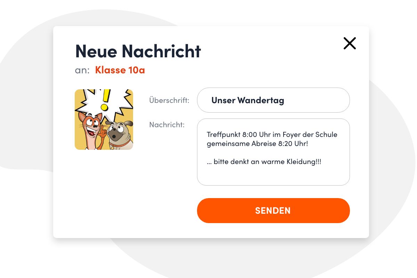Close the Neue Nachricht dialog with the X

350,43
